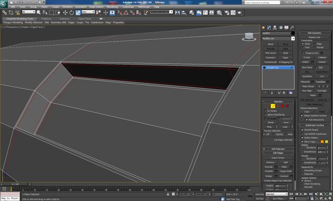Click the Chamfer button

[268, 171]
